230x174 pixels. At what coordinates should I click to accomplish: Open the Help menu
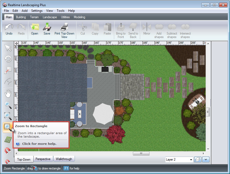pos(72,11)
